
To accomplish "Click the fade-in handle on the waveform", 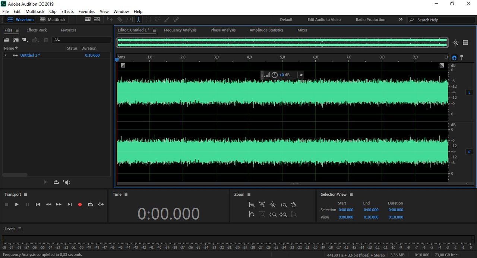I will point(123,65).
